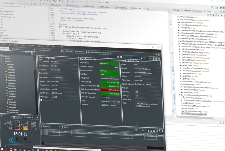Click the Outline tab icon in Eclipse

point(204,11)
